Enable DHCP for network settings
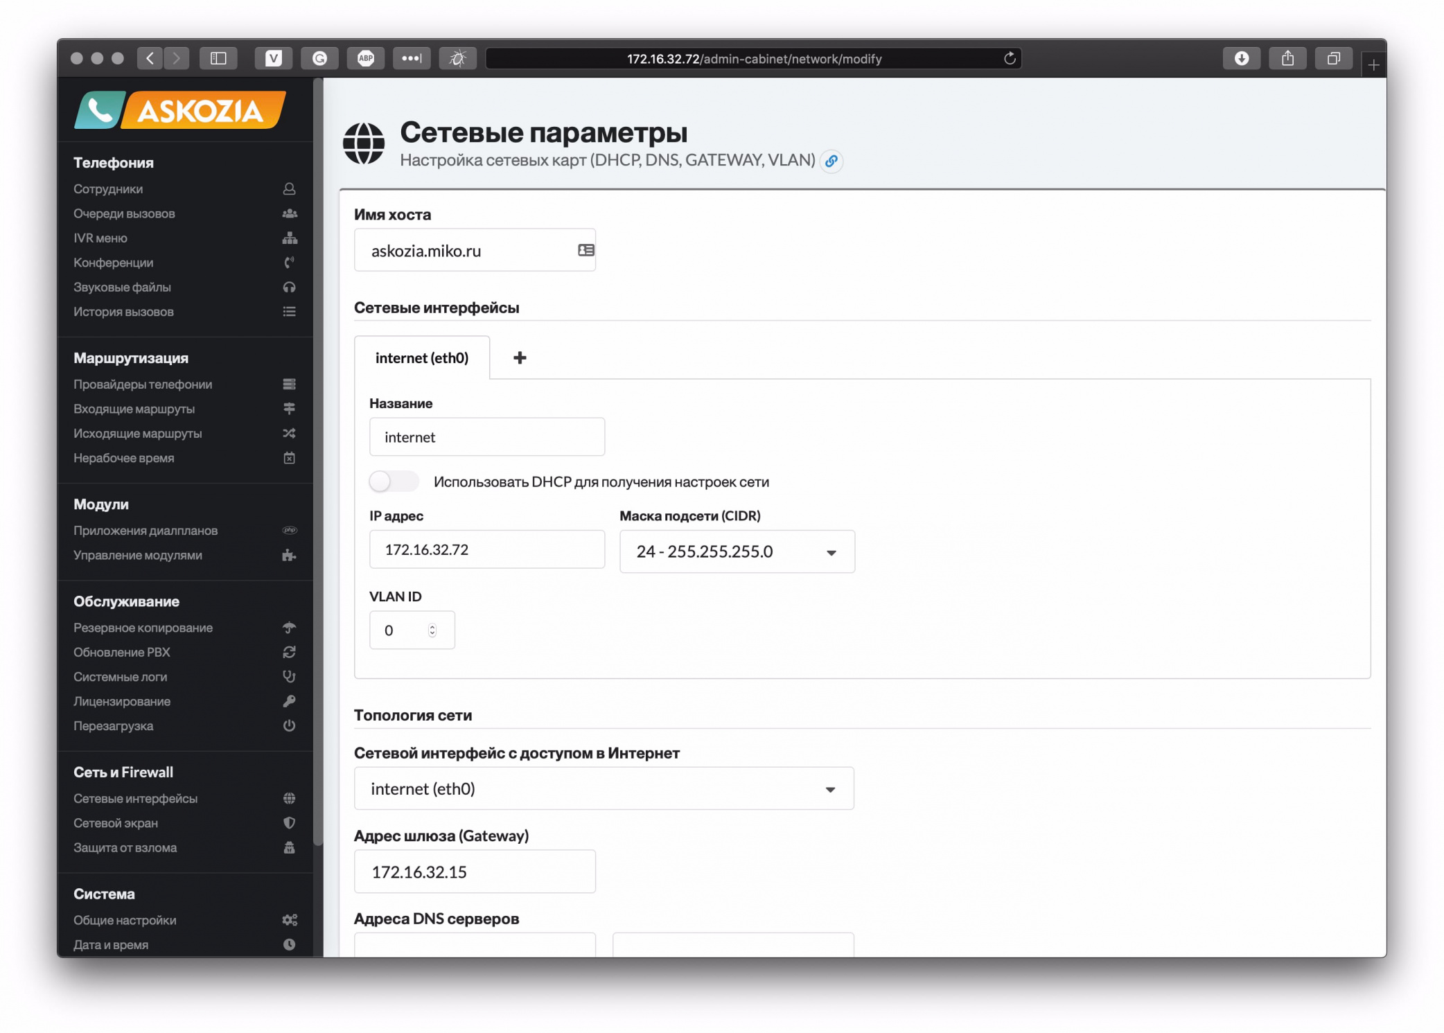Image resolution: width=1444 pixels, height=1033 pixels. pyautogui.click(x=393, y=481)
